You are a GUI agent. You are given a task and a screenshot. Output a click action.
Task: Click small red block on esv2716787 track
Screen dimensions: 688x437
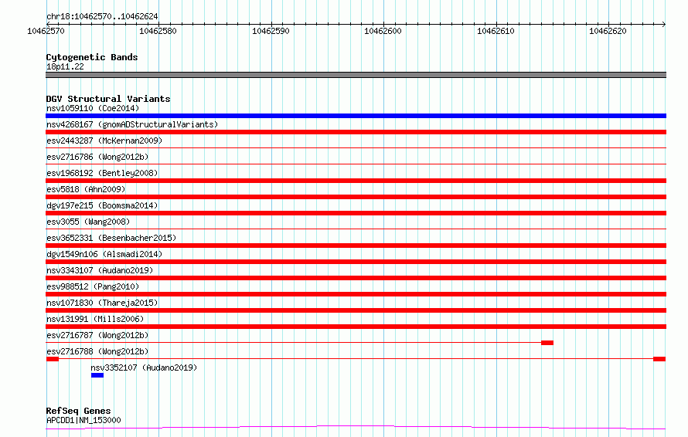[x=547, y=343]
